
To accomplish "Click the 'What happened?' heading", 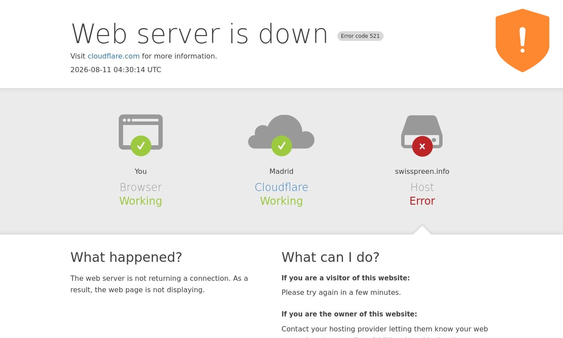I will coord(126,257).
